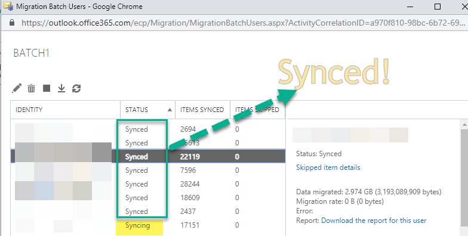The image size is (468, 236).
Task: Click the edit pencil icon
Action: (x=17, y=88)
